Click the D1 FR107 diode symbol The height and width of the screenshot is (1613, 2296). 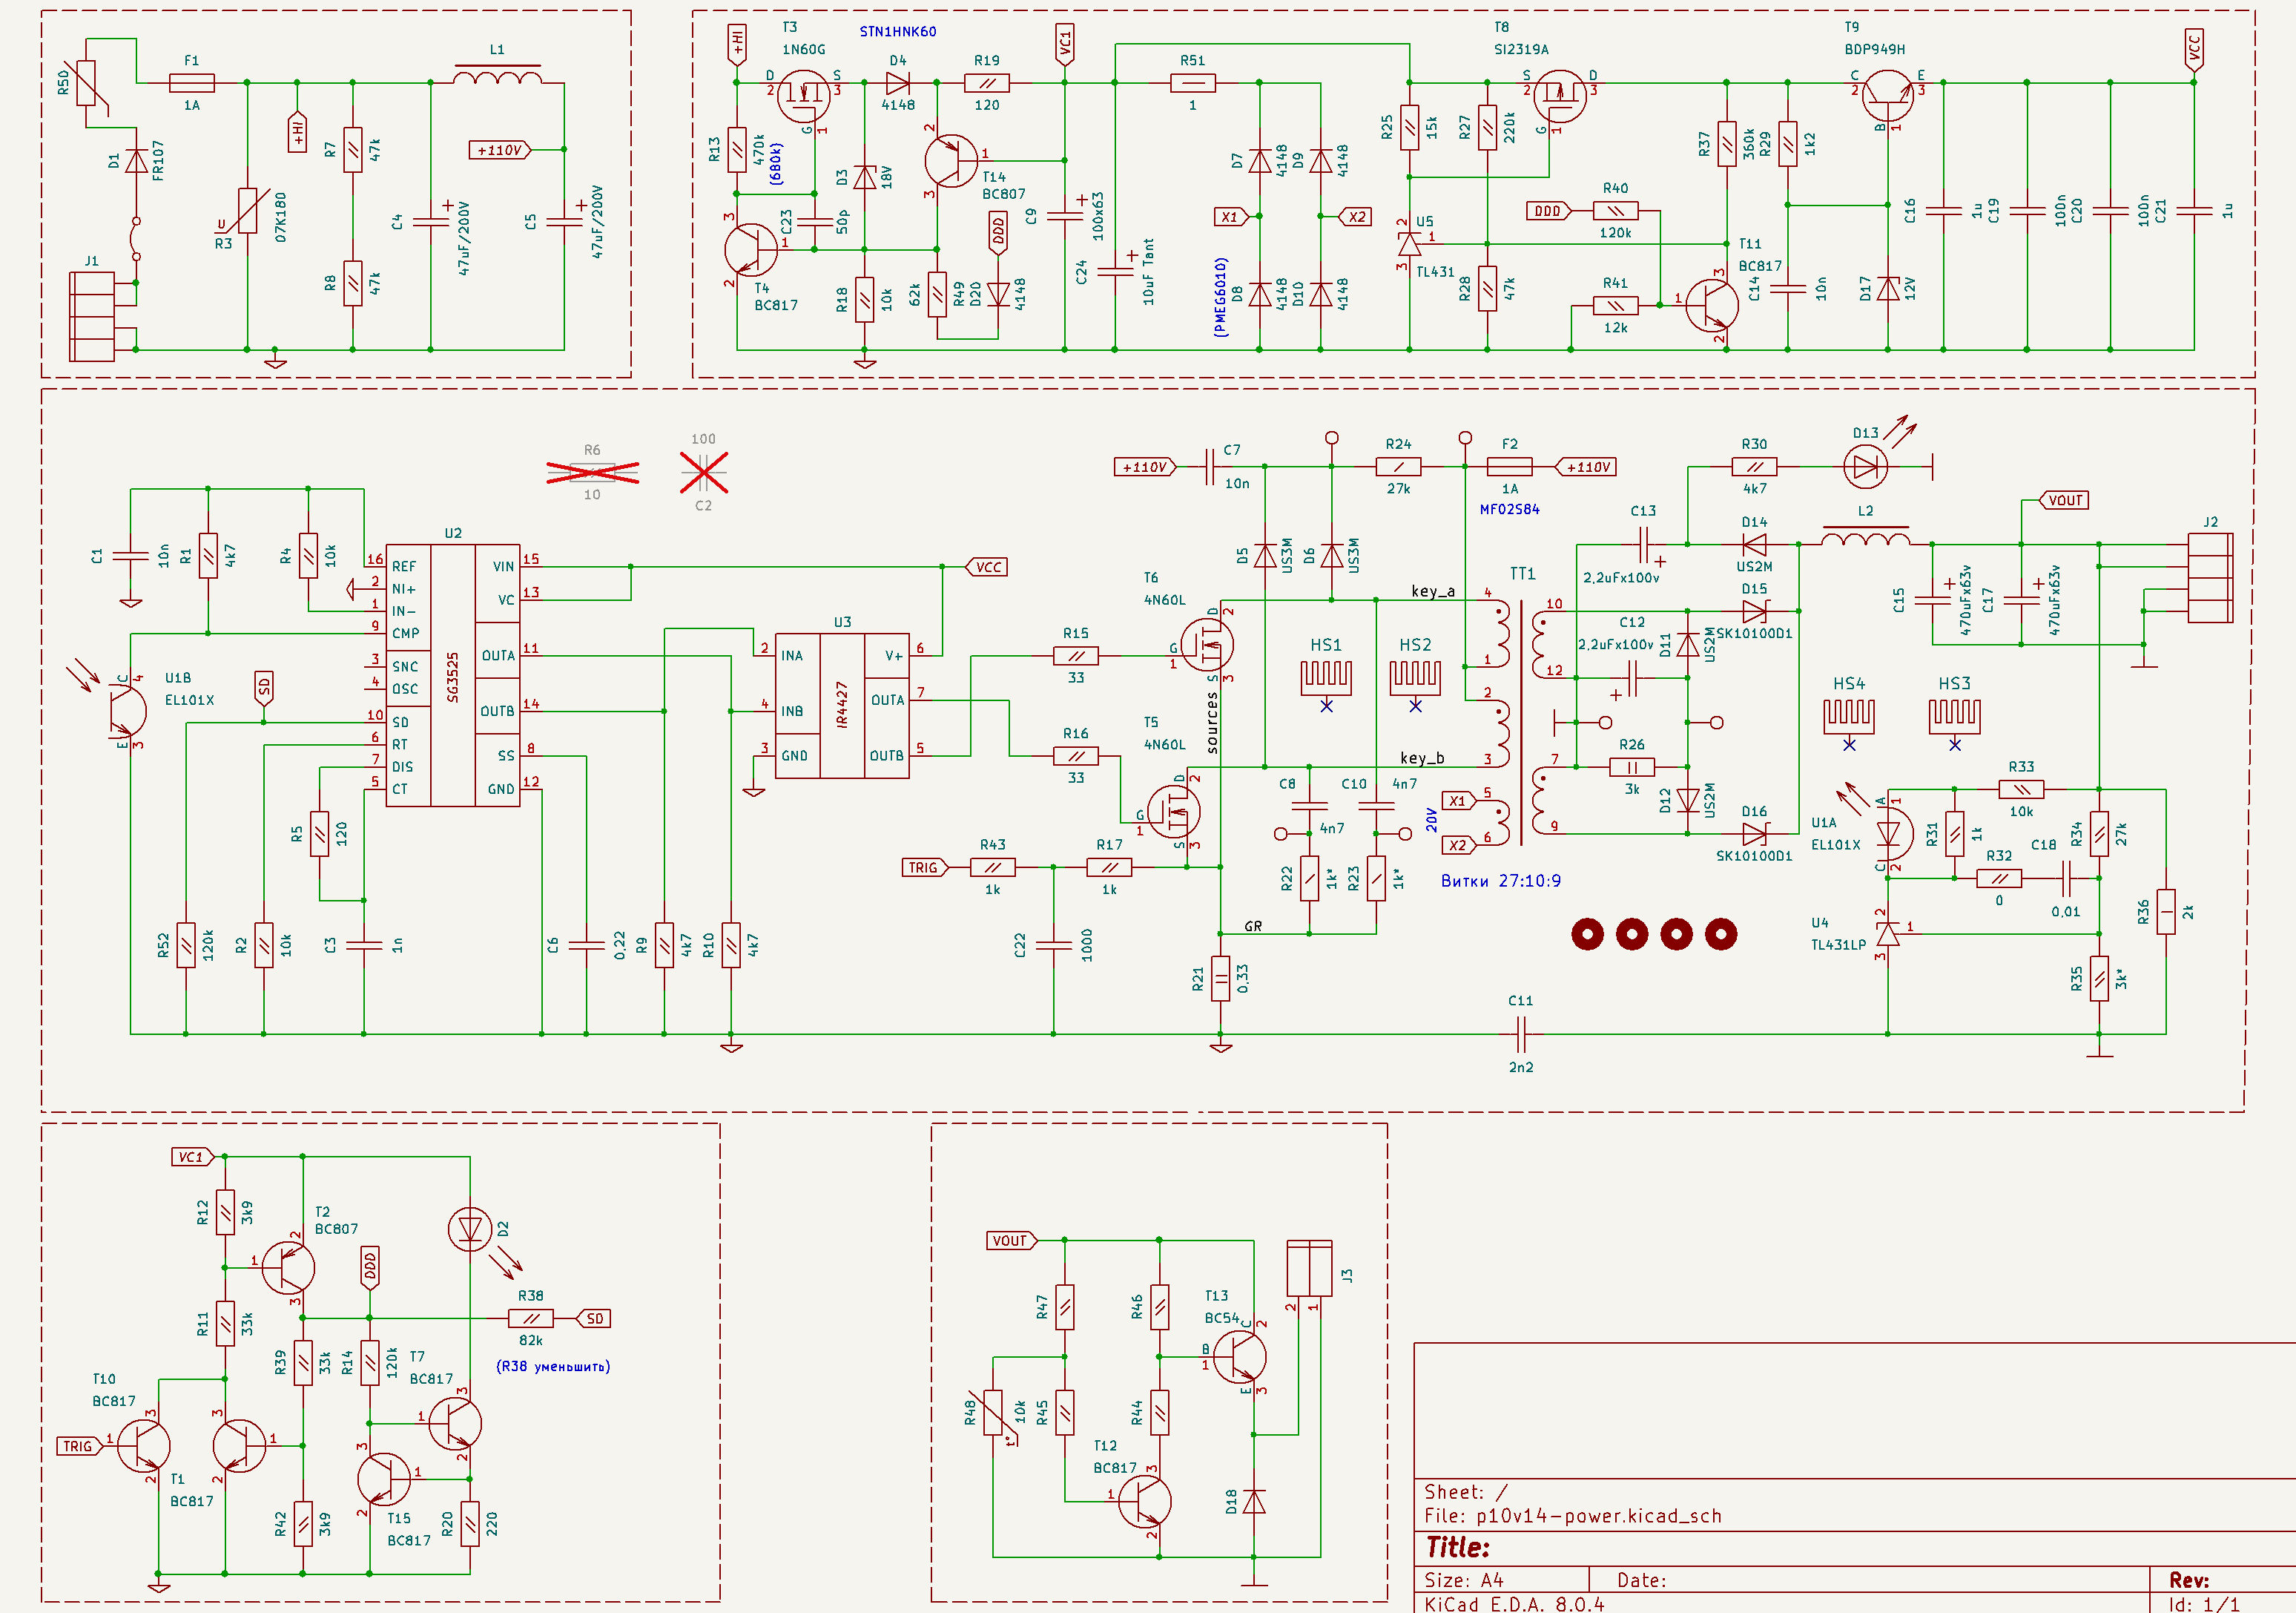click(136, 160)
